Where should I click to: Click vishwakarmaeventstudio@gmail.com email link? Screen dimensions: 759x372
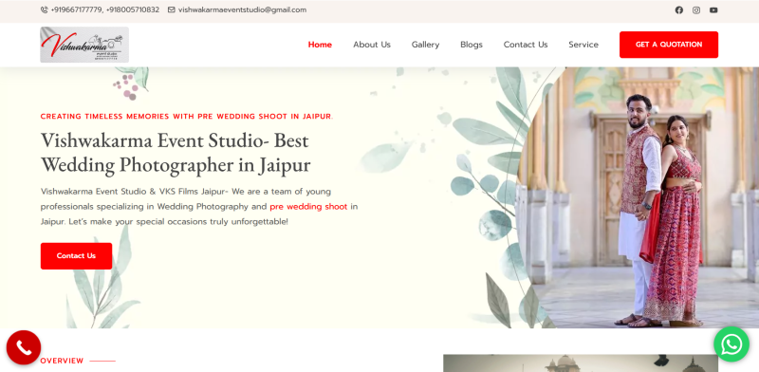[x=242, y=9]
